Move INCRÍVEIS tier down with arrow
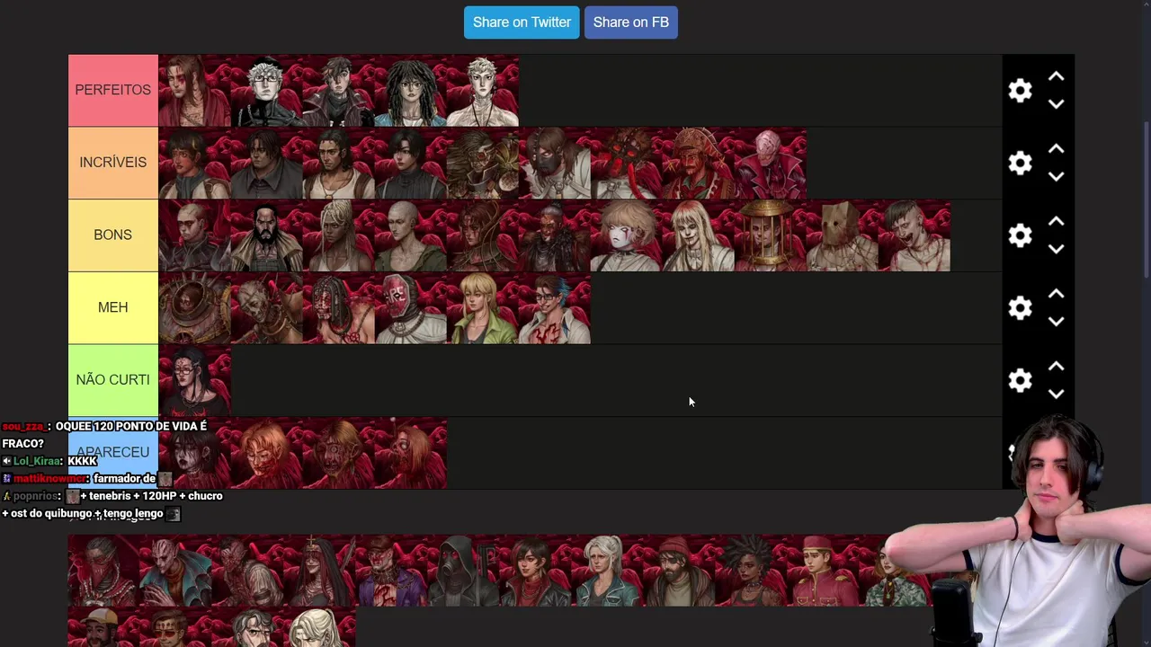The image size is (1151, 647). pyautogui.click(x=1057, y=177)
